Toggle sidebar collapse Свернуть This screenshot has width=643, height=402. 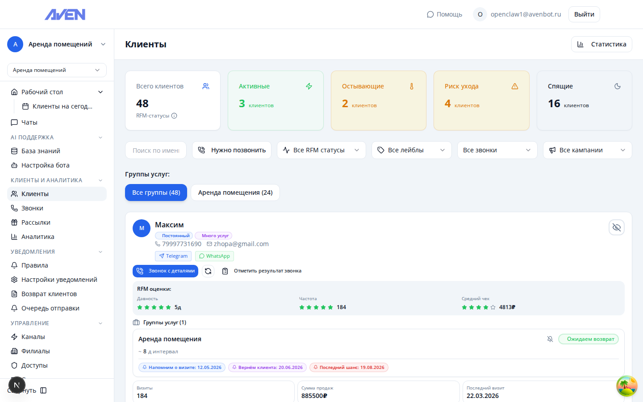click(x=43, y=390)
